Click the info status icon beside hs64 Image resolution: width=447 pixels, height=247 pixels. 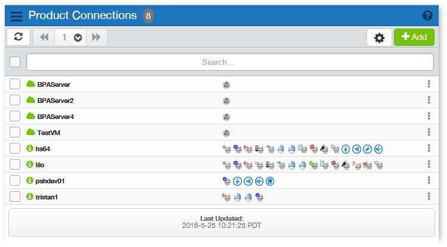point(30,148)
